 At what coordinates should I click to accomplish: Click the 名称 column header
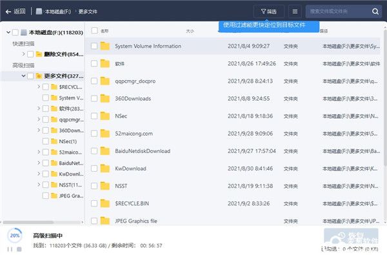coord(104,31)
